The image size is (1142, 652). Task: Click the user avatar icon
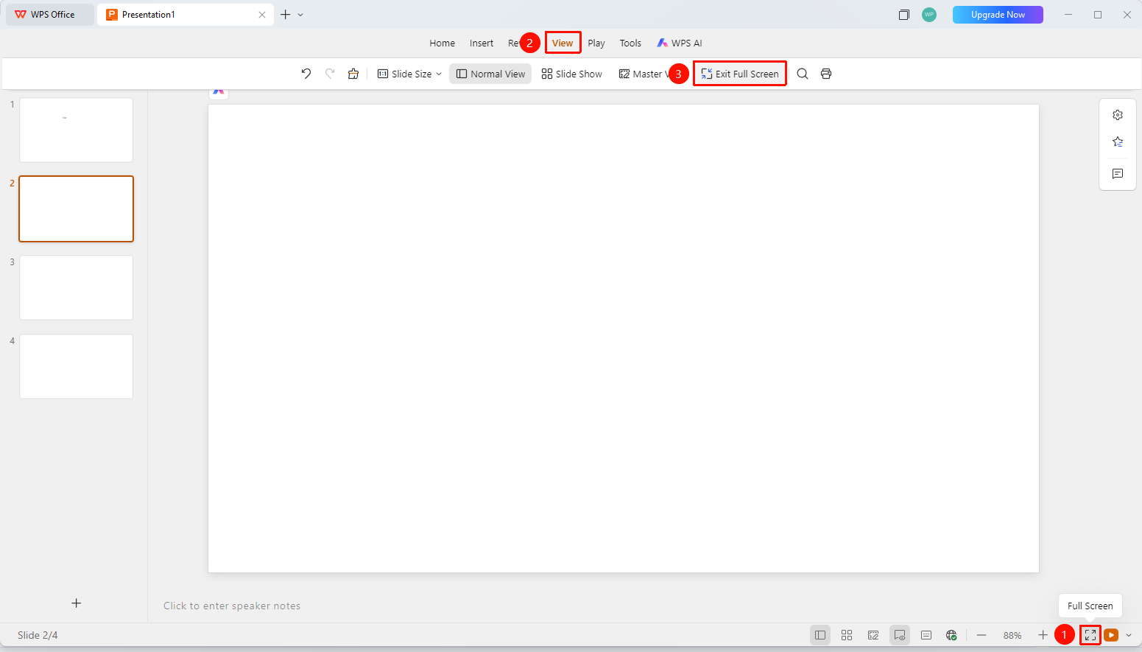[929, 15]
